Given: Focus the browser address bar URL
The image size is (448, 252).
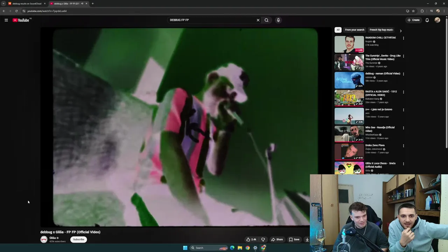Looking at the screenshot, I should point(47,11).
